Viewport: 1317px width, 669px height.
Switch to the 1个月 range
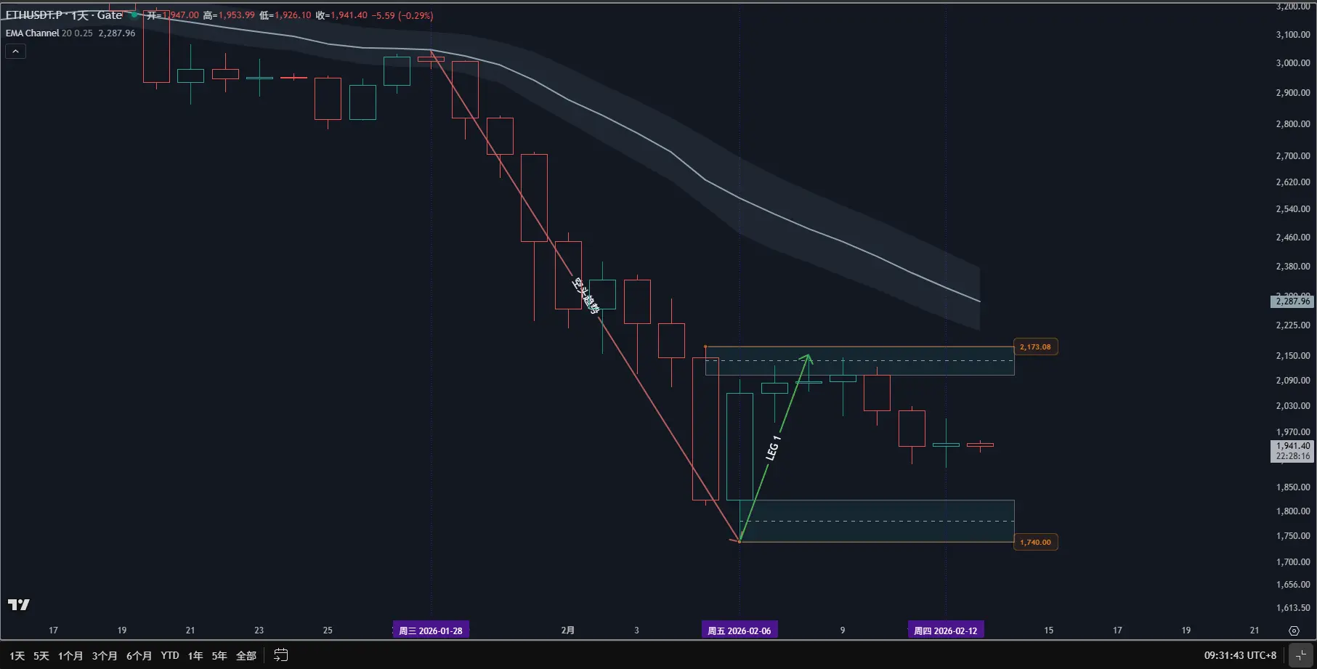pos(70,656)
